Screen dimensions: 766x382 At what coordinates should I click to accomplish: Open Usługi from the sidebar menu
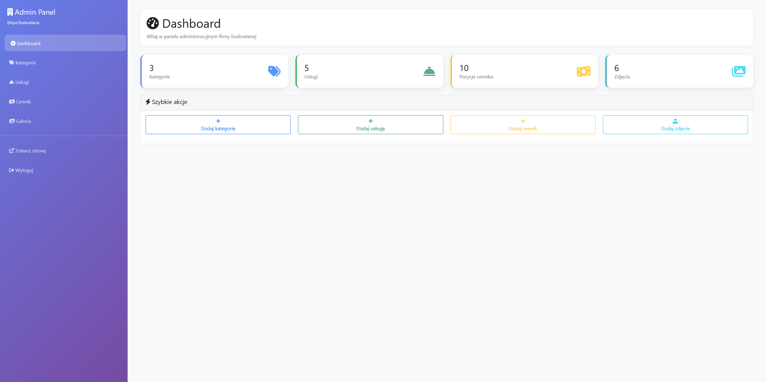click(22, 82)
